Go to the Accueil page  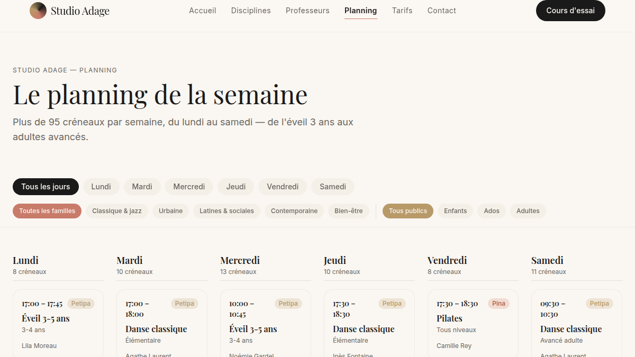click(203, 11)
